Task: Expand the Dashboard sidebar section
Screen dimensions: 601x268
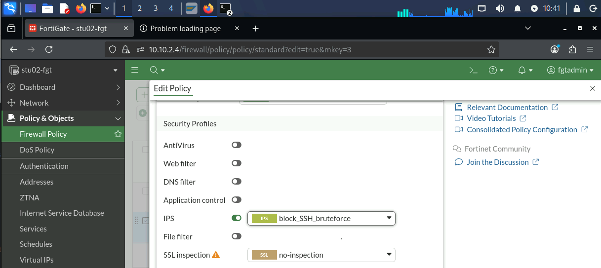Action: pyautogui.click(x=62, y=87)
